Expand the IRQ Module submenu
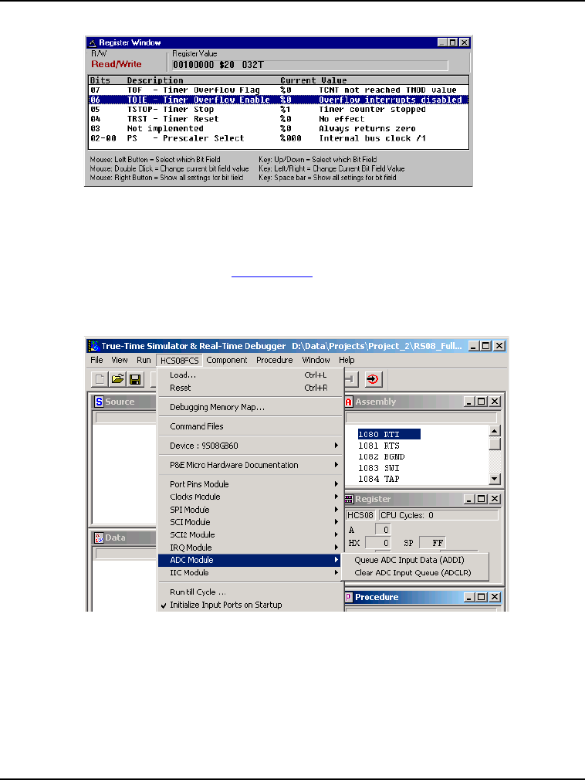Image resolution: width=585 pixels, height=780 pixels. 251,548
